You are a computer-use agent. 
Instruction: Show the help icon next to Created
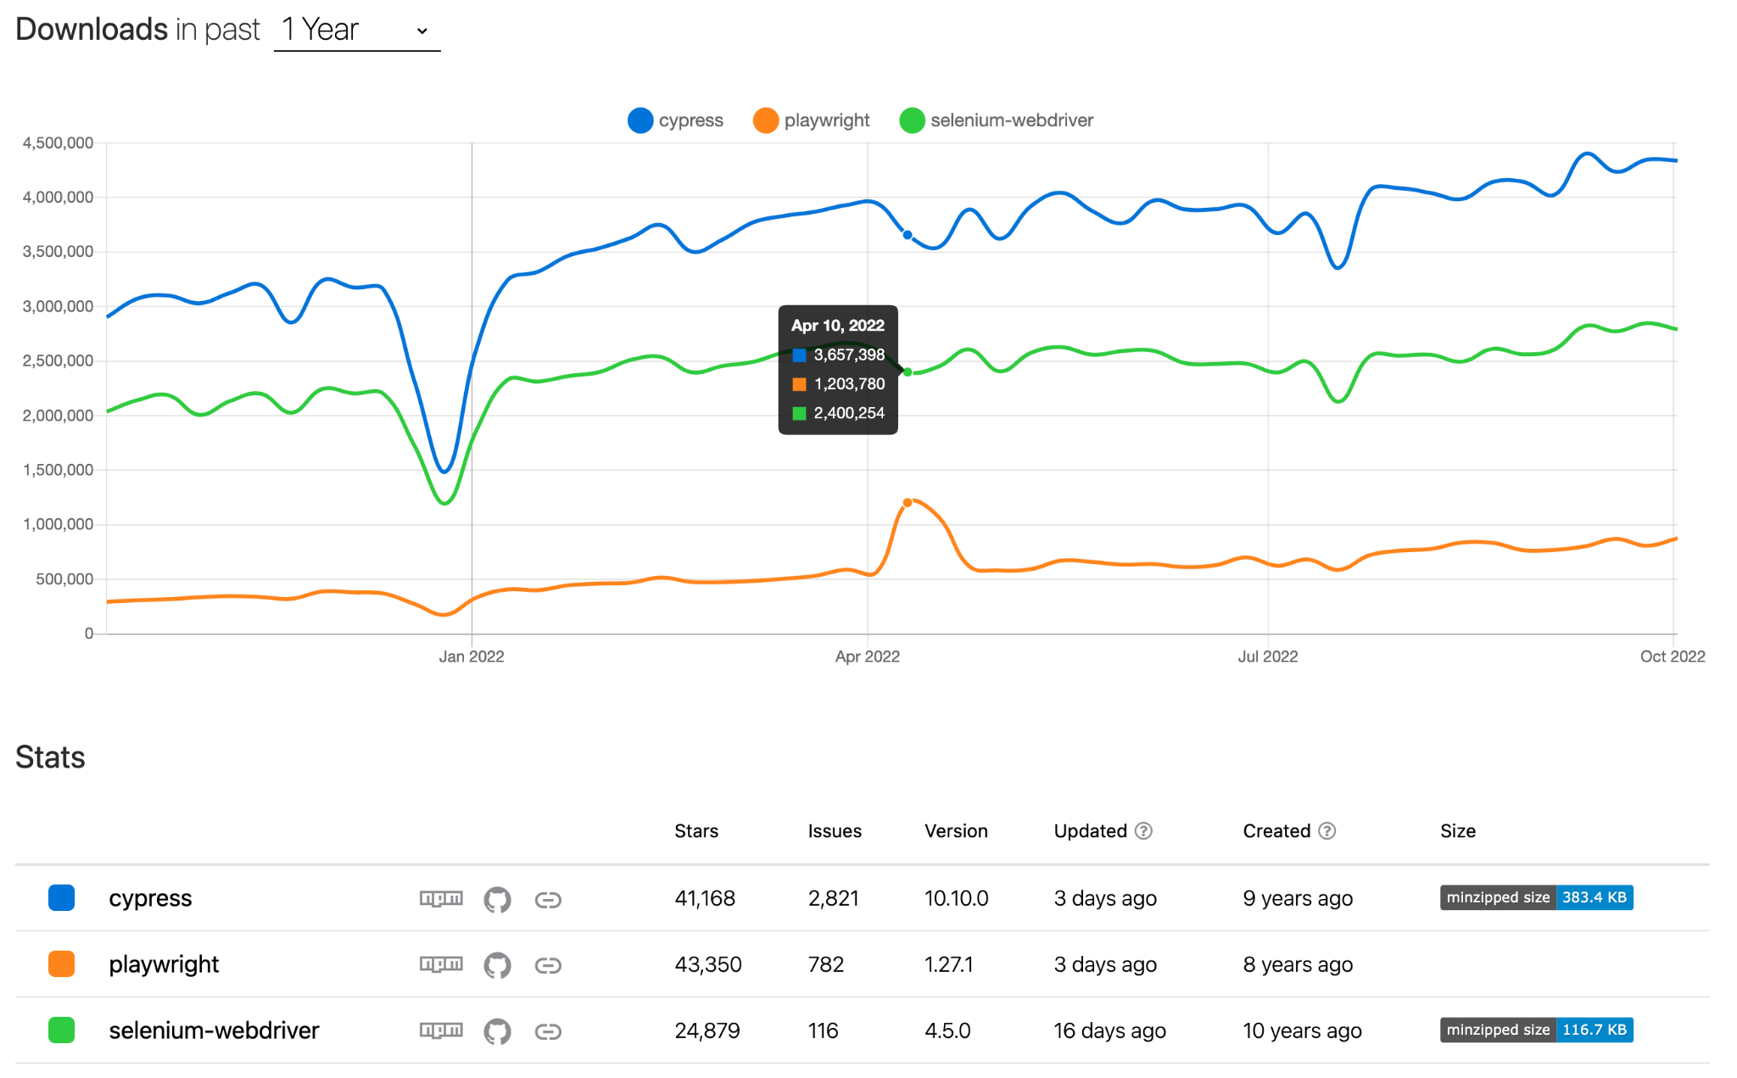pyautogui.click(x=1327, y=831)
